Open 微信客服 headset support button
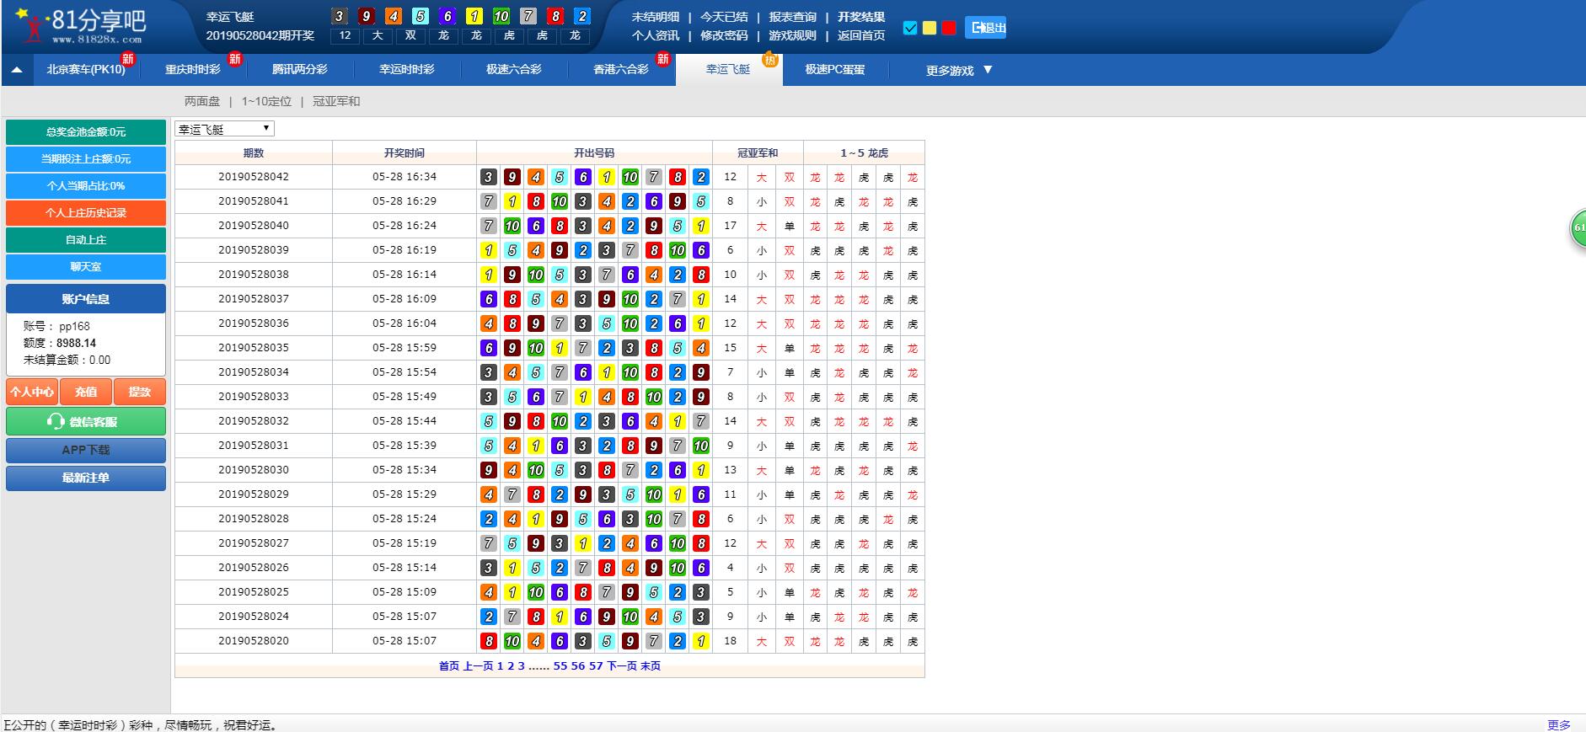Screen dimensions: 1586x732 (x=85, y=421)
